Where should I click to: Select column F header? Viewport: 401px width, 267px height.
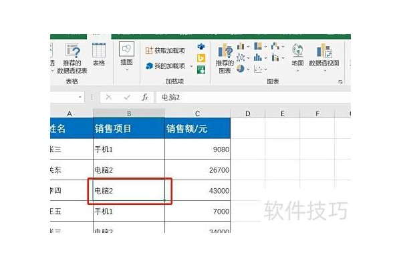[x=317, y=113]
